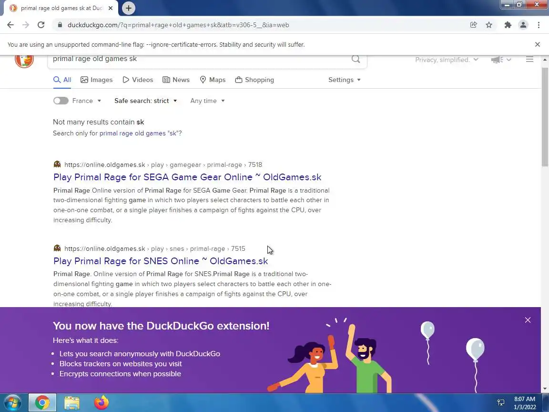Click the gamegear primal-rage 7518 URL
Screen dimensions: 549x412
[163, 165]
